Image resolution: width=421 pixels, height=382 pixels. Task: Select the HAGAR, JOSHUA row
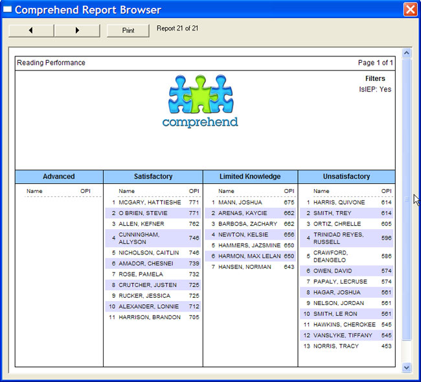[347, 293]
